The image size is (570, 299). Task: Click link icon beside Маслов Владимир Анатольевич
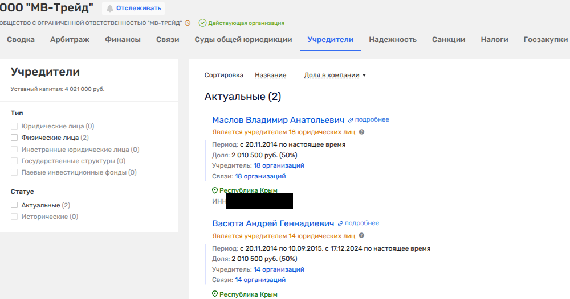tap(351, 120)
